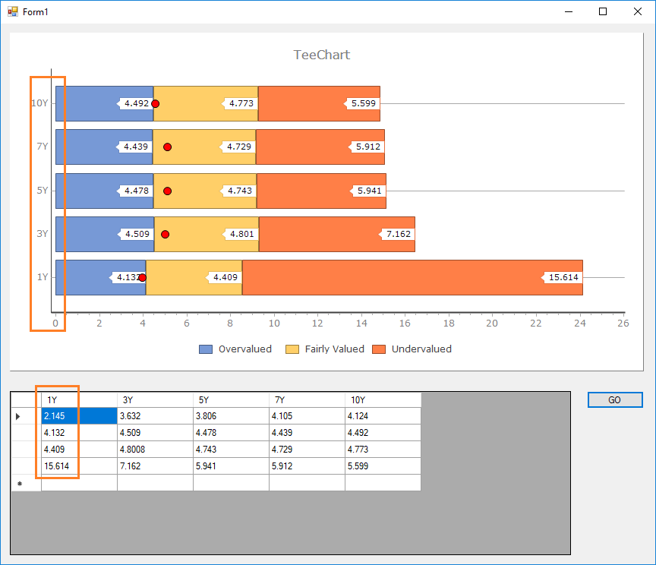The image size is (656, 565).
Task: Click the GO button
Action: coord(614,399)
